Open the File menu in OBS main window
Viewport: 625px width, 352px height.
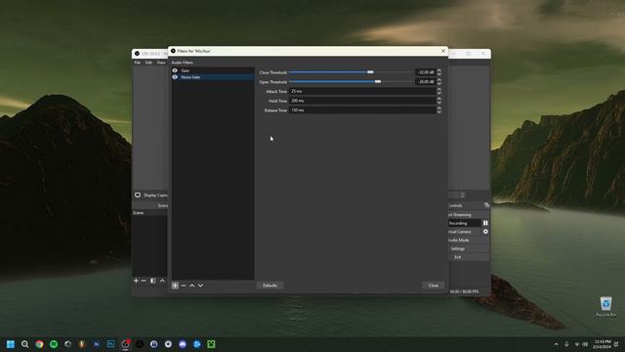point(137,63)
